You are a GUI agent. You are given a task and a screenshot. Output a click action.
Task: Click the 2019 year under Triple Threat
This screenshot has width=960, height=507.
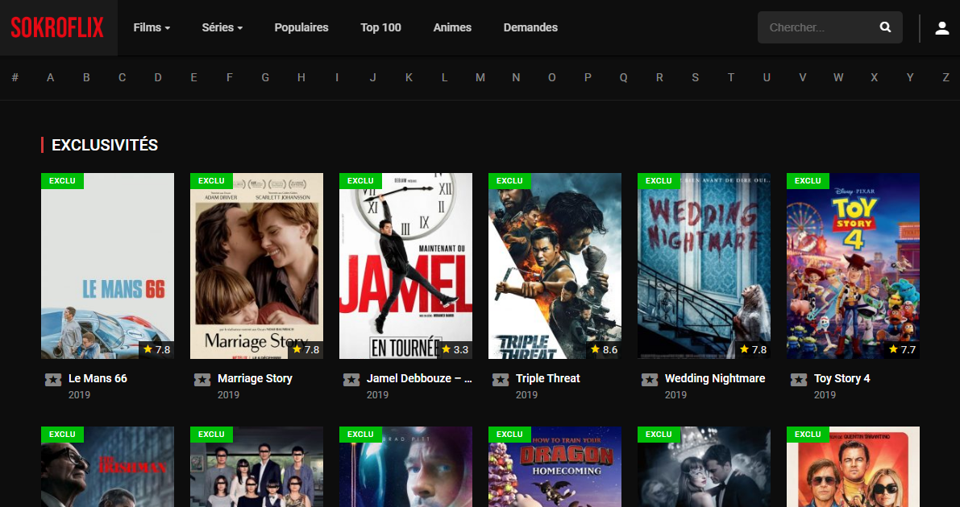point(526,395)
